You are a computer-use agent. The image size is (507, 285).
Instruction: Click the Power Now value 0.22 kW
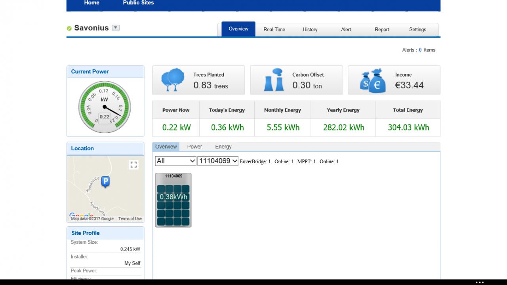[x=176, y=127]
